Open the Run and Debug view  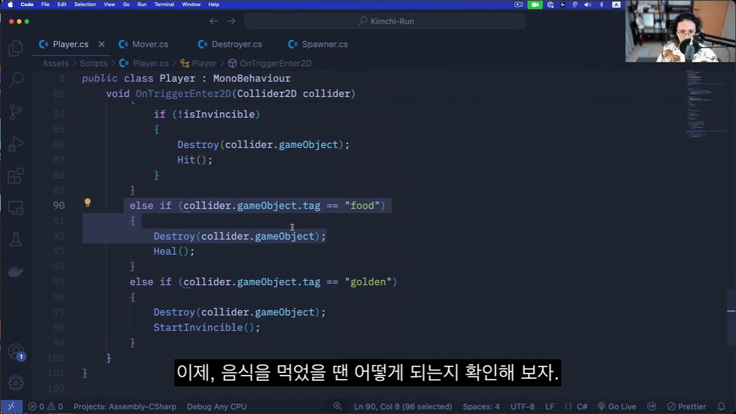coord(16,144)
